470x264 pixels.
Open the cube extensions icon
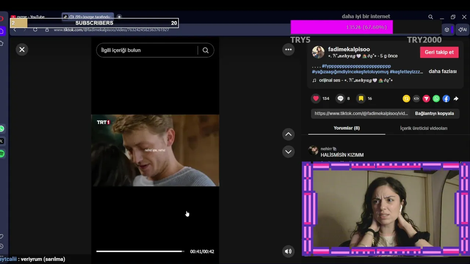point(447,30)
